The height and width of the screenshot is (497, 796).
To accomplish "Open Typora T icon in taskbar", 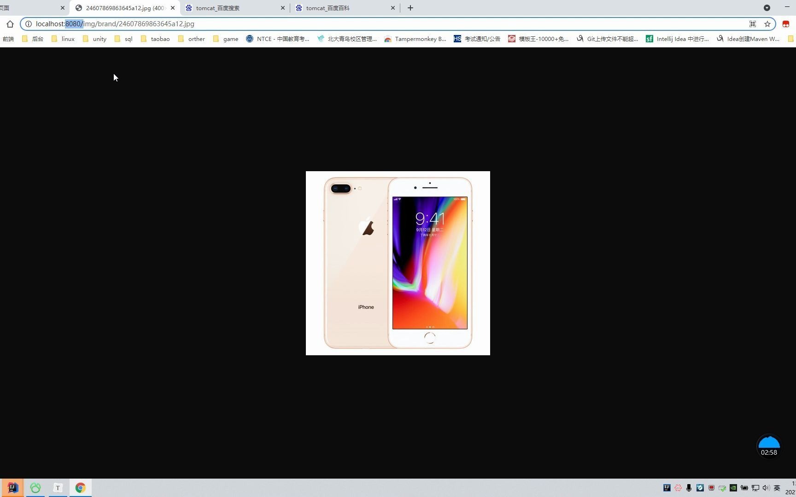I will pyautogui.click(x=58, y=488).
